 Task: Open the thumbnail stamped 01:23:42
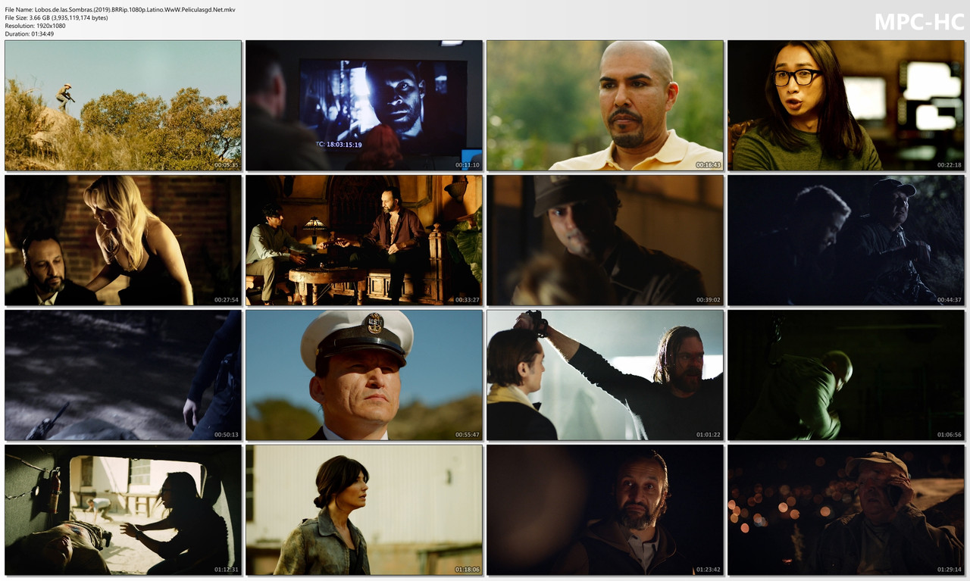pyautogui.click(x=605, y=510)
